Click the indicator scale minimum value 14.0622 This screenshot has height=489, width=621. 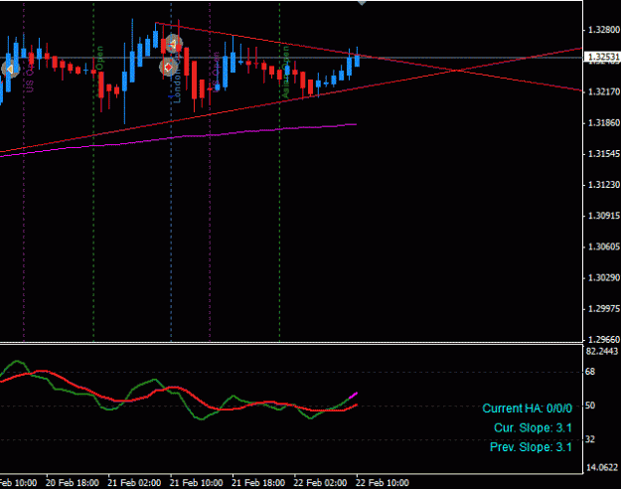[602, 468]
